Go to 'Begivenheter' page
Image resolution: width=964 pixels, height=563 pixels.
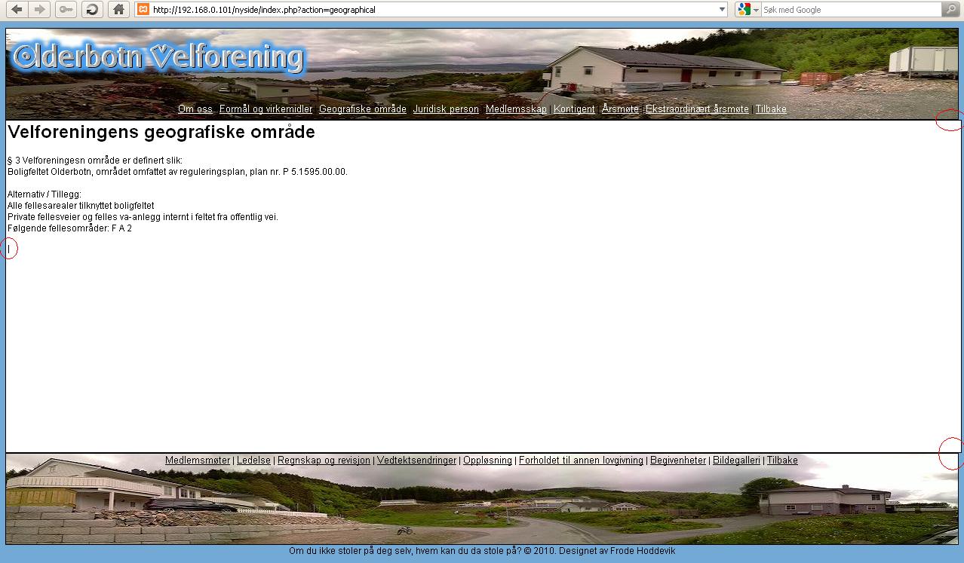click(x=678, y=460)
